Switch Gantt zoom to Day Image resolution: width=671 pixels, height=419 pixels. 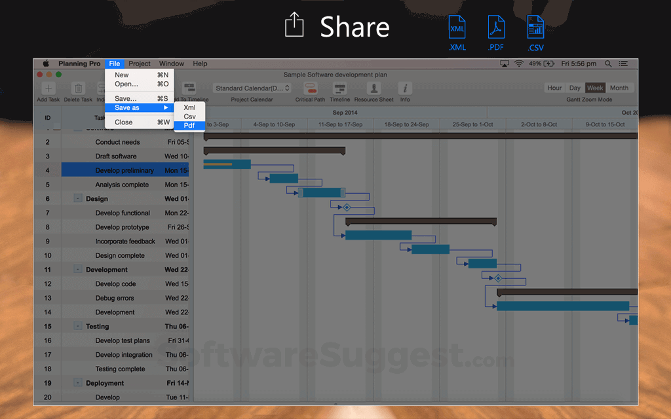[573, 87]
